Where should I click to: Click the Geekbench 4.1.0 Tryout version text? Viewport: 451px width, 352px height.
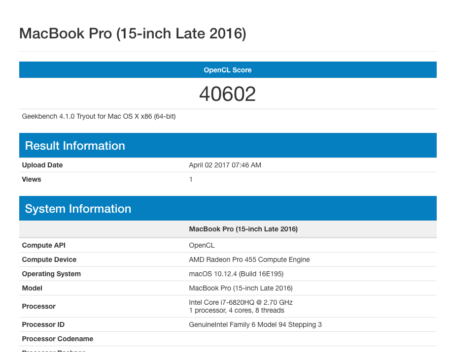coord(99,116)
